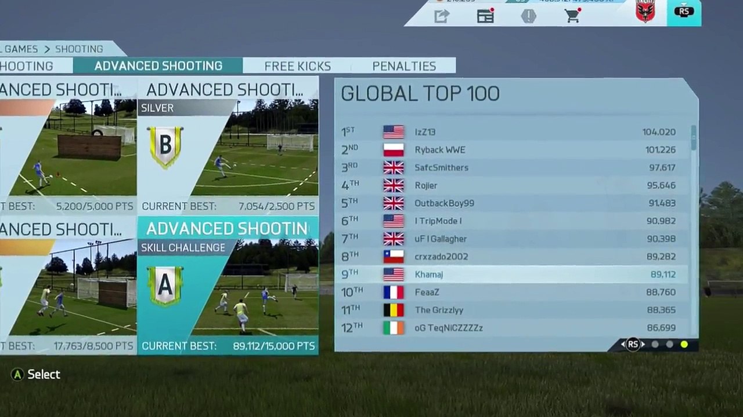
Task: Click the RS page switcher below the leaderboard
Action: click(633, 345)
